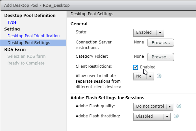The image size is (196, 131).
Task: Click the Add Desktop Pool title bar
Action: (98, 6)
